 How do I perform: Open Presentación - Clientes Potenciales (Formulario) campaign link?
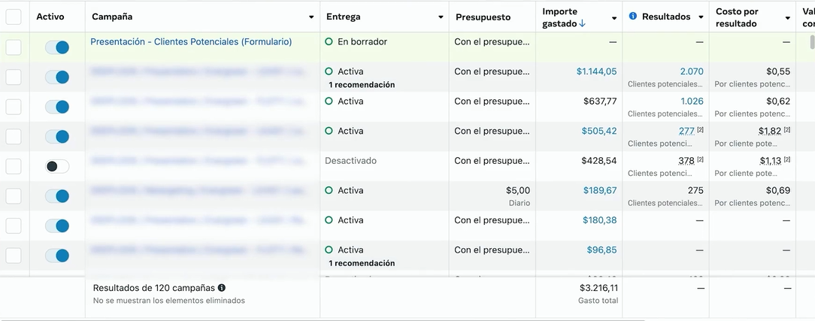coord(191,42)
